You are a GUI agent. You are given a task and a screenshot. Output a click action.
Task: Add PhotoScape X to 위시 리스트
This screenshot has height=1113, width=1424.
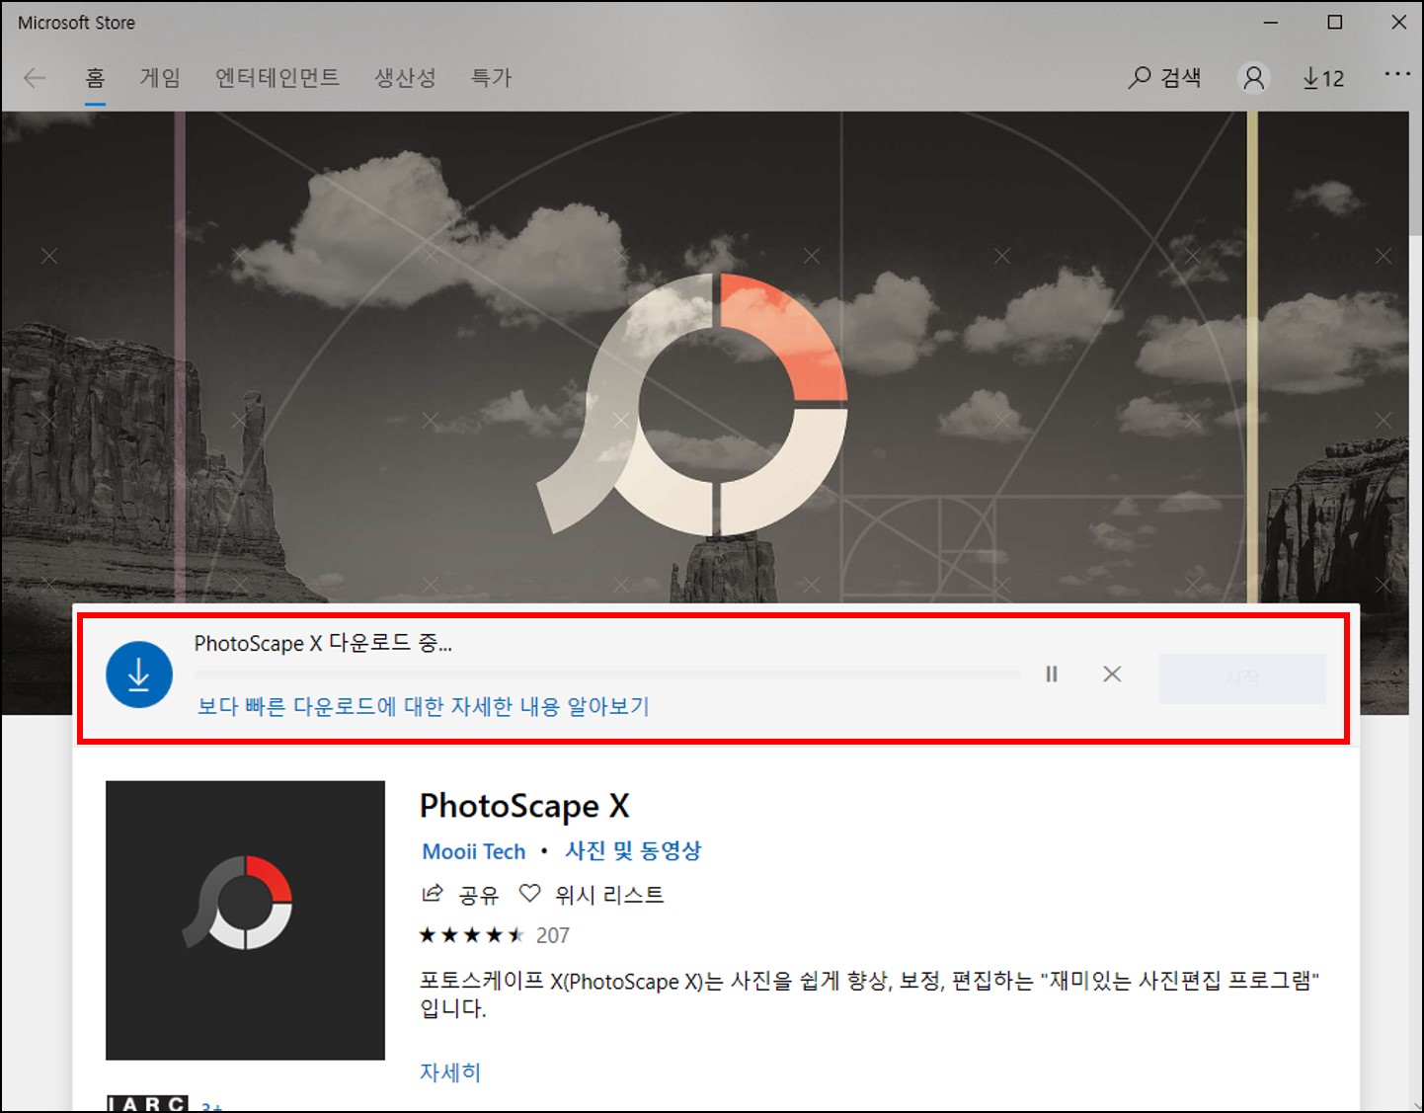(592, 895)
